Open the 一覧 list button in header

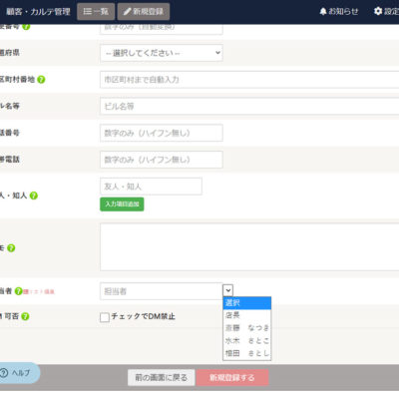coord(96,12)
